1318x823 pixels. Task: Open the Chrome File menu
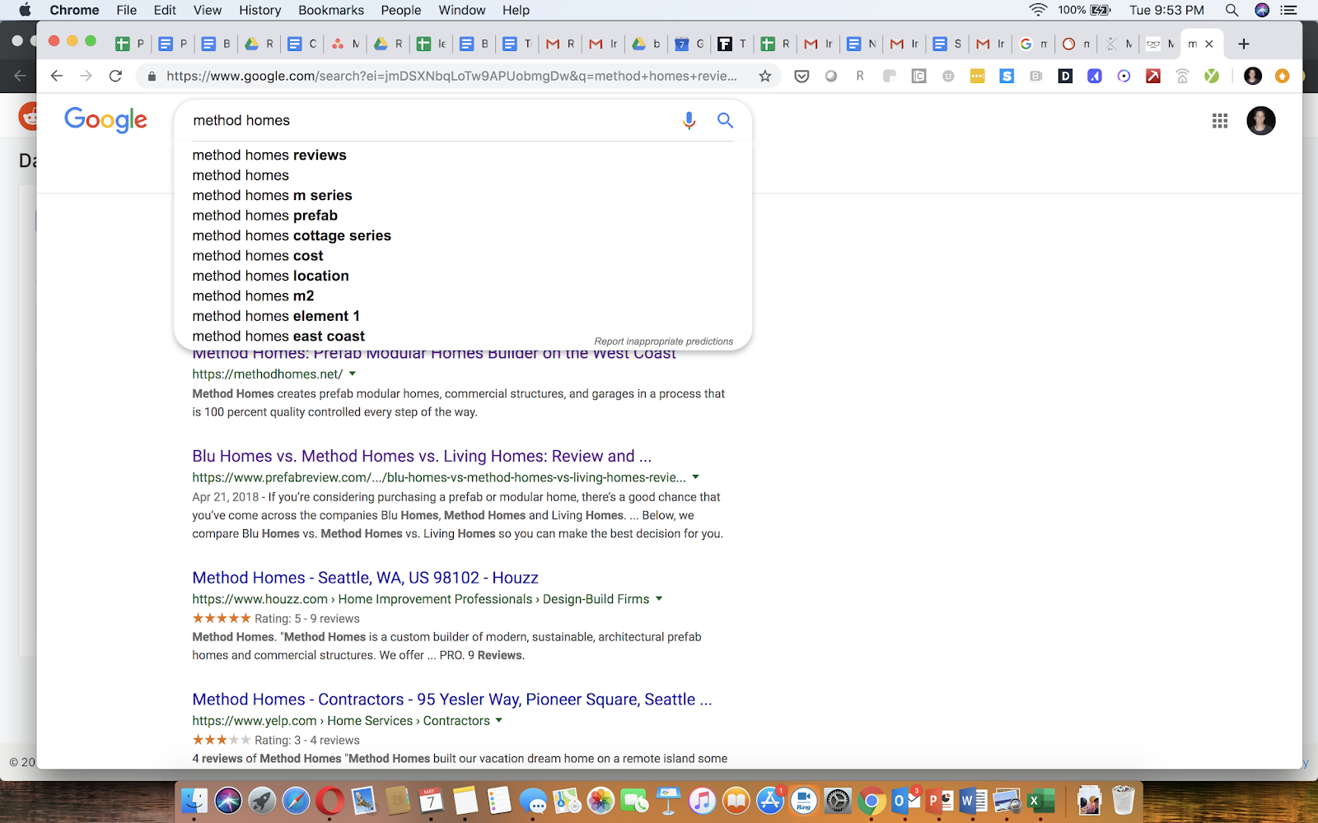tap(127, 10)
